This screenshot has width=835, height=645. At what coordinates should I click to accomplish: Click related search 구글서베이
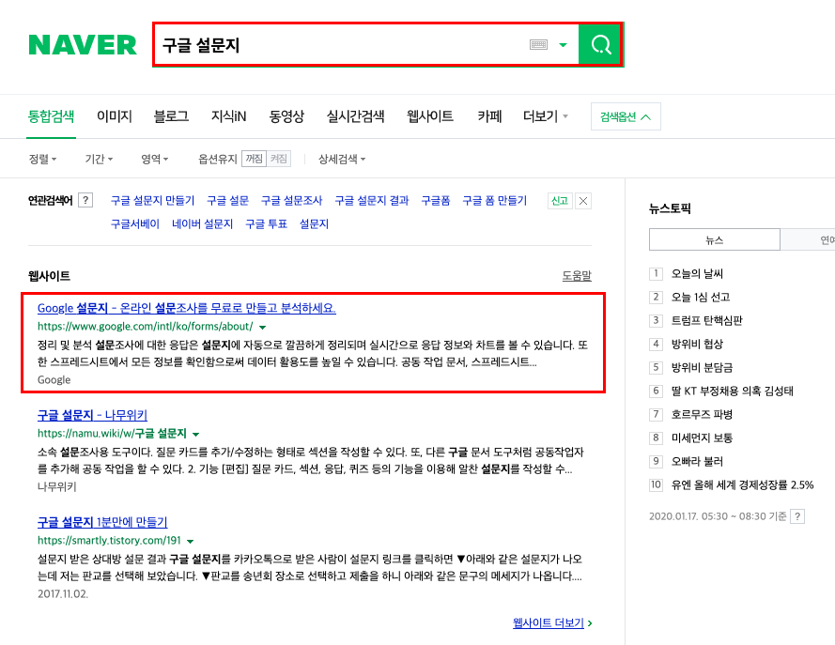[134, 224]
